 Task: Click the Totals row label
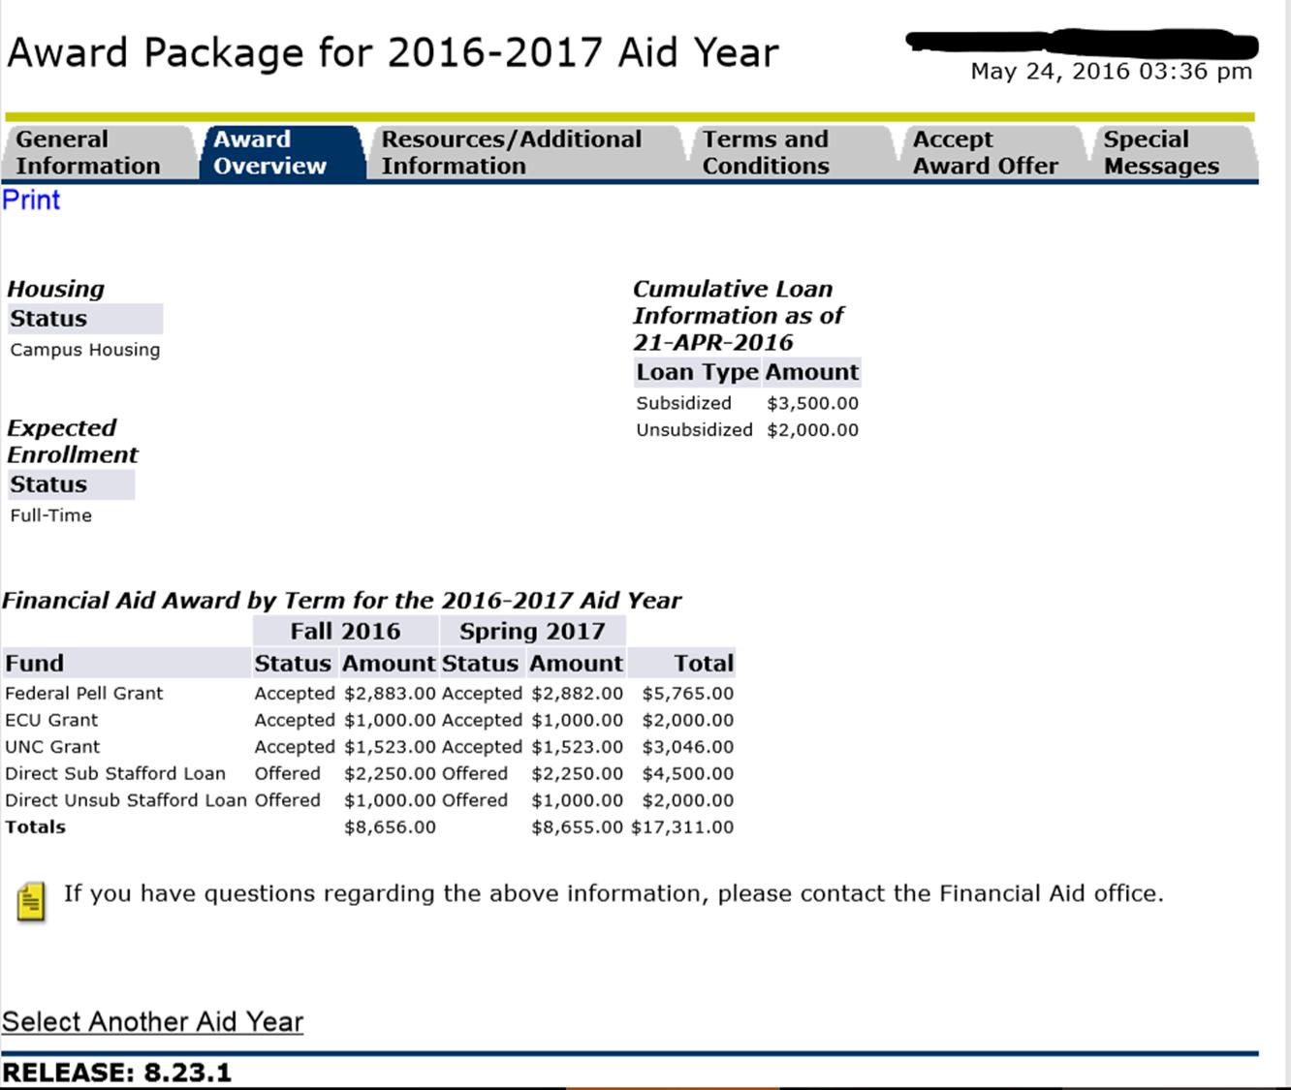coord(36,827)
